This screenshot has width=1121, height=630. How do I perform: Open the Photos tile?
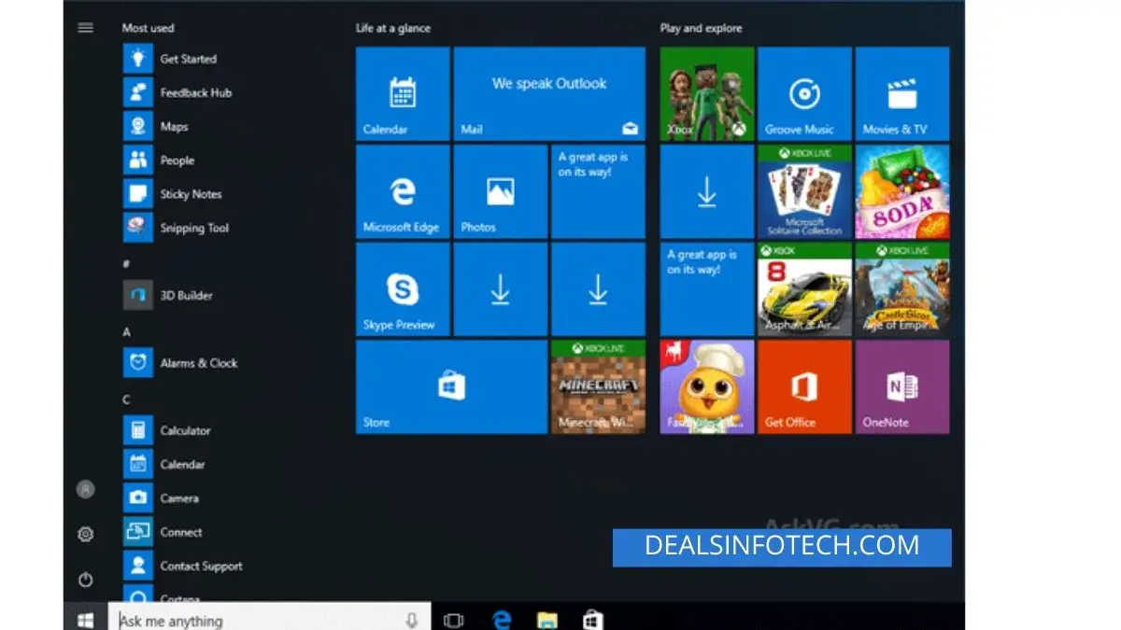click(501, 191)
